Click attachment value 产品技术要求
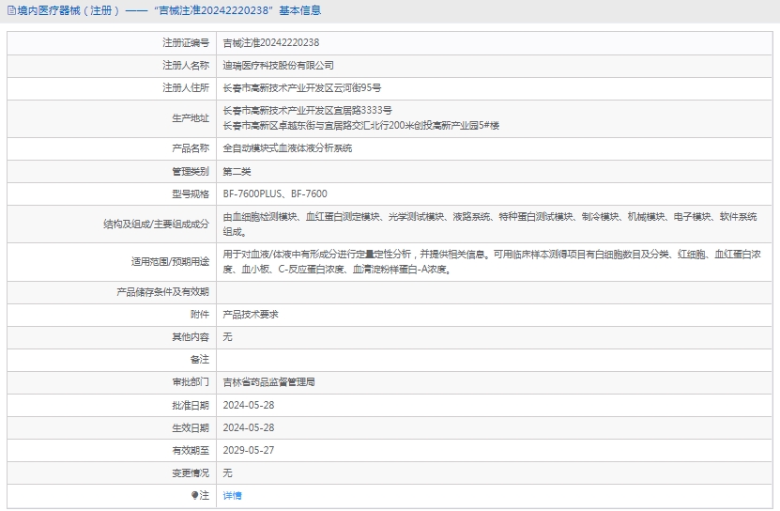Image resolution: width=780 pixels, height=511 pixels. (250, 314)
